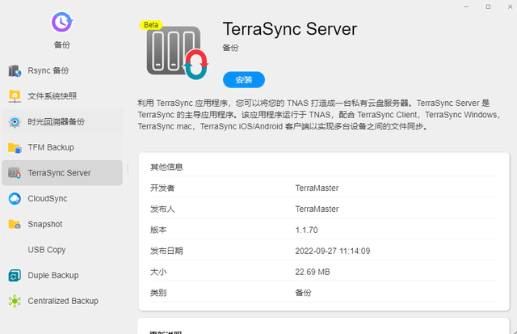The image size is (517, 334).
Task: Minimize the application window
Action: click(466, 7)
